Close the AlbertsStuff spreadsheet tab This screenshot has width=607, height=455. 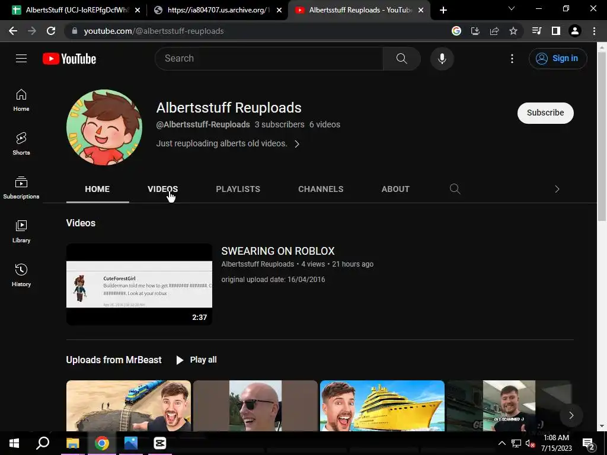click(x=138, y=10)
